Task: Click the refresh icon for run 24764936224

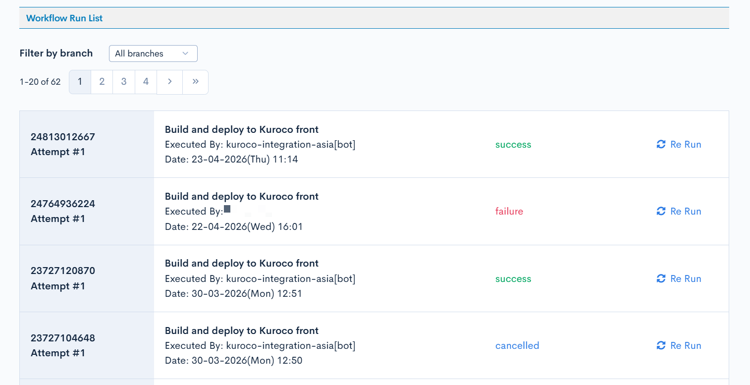Action: point(661,211)
